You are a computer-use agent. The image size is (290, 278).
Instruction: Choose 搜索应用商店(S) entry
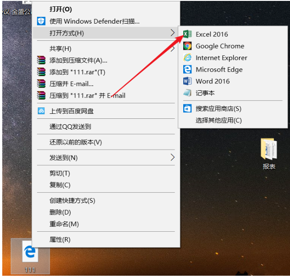tap(233, 108)
